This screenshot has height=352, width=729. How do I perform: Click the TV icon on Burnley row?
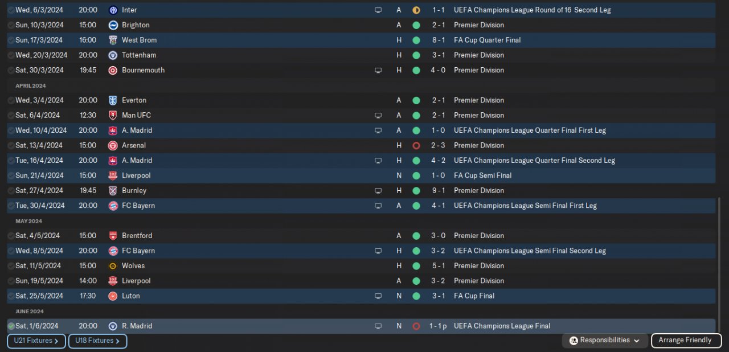378,190
